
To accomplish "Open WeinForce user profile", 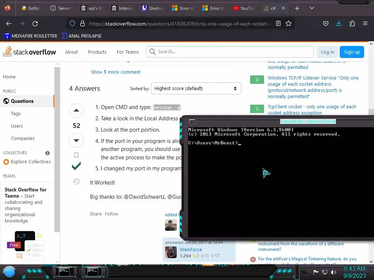I will 191,249.
